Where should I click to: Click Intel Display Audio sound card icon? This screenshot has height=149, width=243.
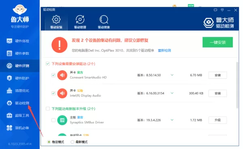pyautogui.click(x=62, y=93)
